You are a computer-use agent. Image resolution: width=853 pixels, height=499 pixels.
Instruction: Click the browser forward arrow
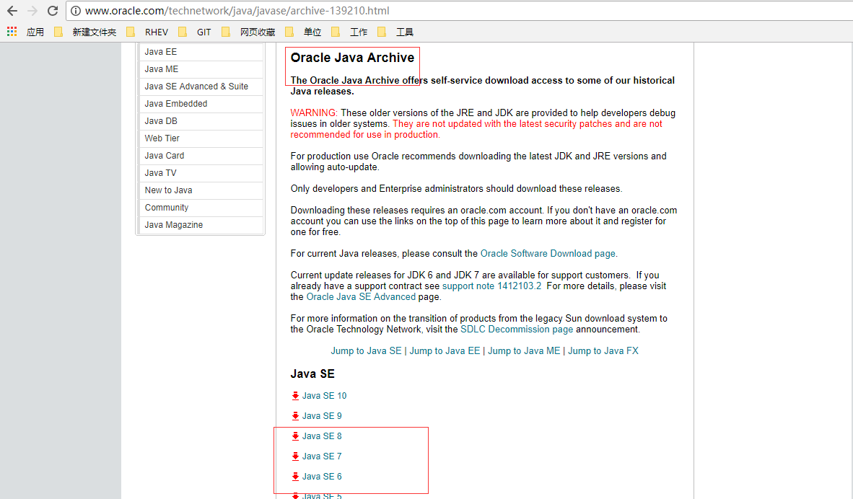[x=32, y=11]
